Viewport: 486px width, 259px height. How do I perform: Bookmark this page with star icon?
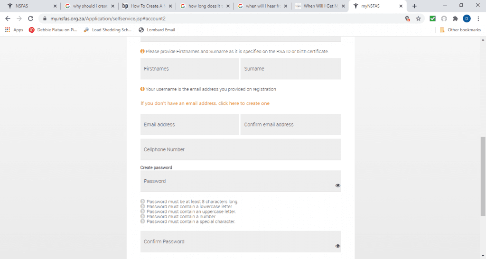418,18
